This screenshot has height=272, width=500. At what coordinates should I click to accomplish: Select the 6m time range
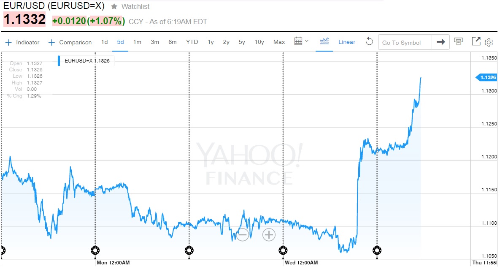tap(172, 42)
